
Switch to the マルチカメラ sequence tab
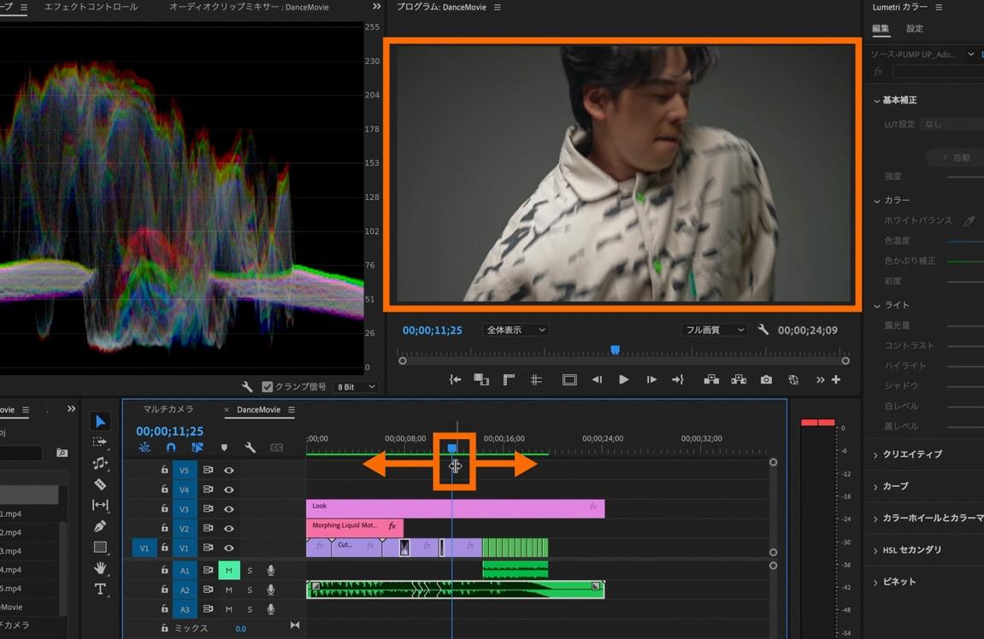168,410
